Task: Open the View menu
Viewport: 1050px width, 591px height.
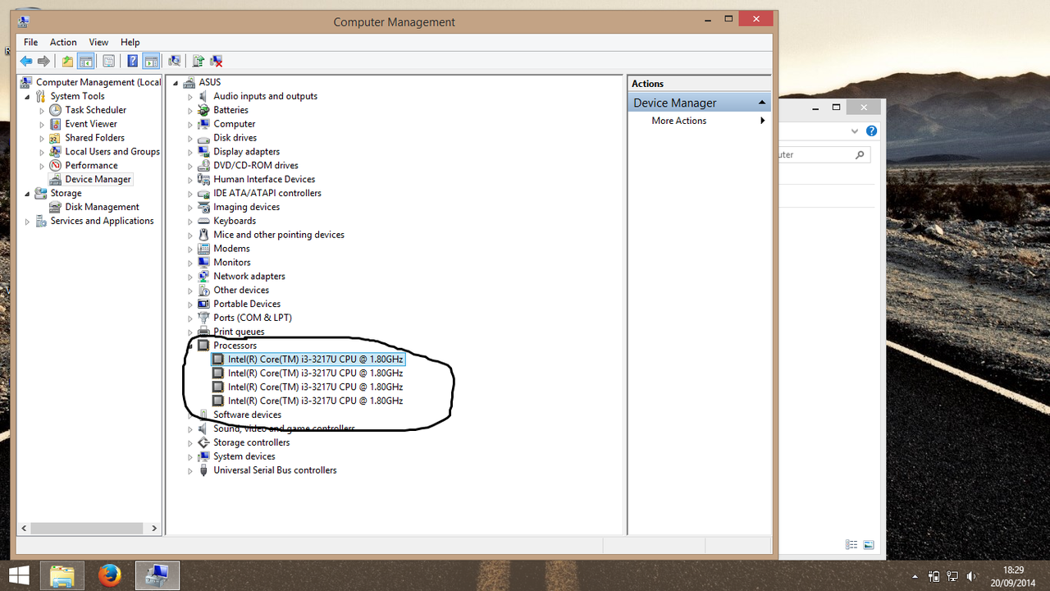Action: coord(98,42)
